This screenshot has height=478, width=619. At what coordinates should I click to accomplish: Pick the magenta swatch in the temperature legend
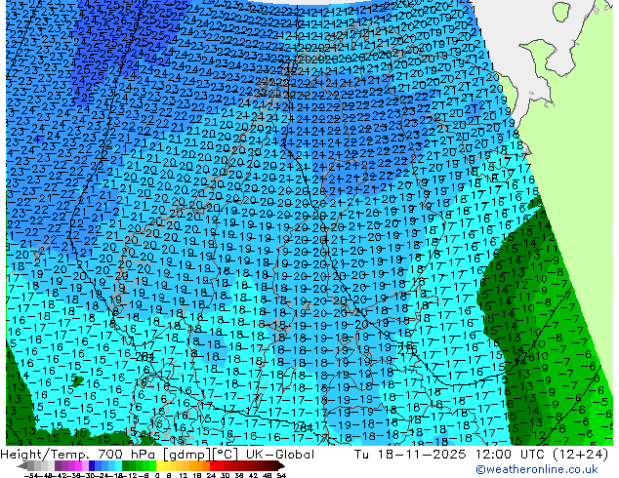pos(78,465)
